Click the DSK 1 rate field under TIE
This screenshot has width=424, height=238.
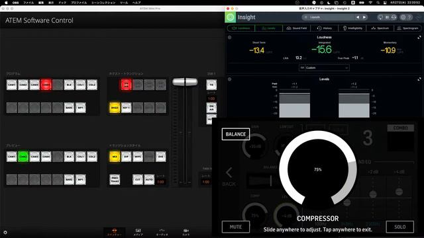click(x=211, y=99)
